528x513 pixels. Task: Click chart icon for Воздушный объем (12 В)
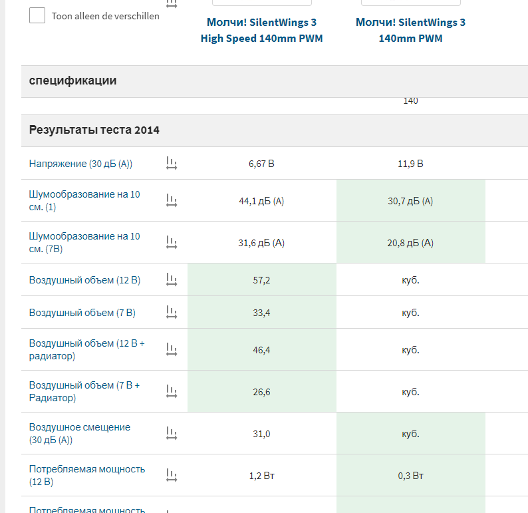172,279
